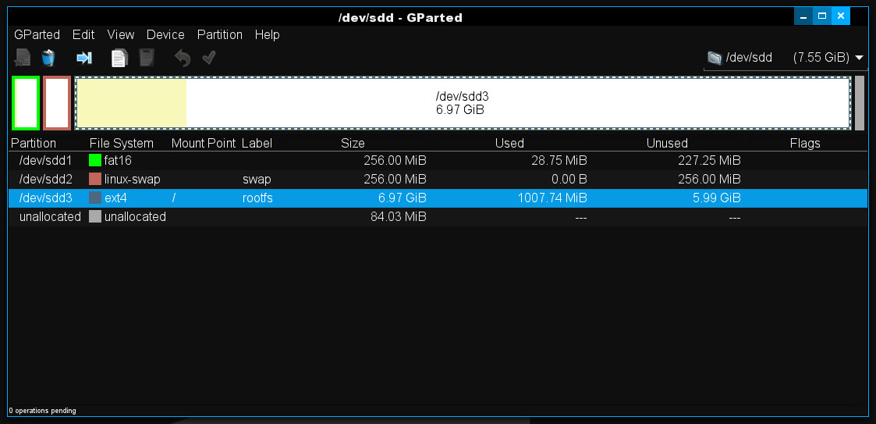Click the Resize/Move partition arrow icon
This screenshot has width=876, height=424.
click(x=83, y=58)
